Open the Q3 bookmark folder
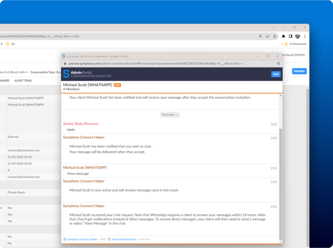The image size is (333, 248). click(x=11, y=44)
